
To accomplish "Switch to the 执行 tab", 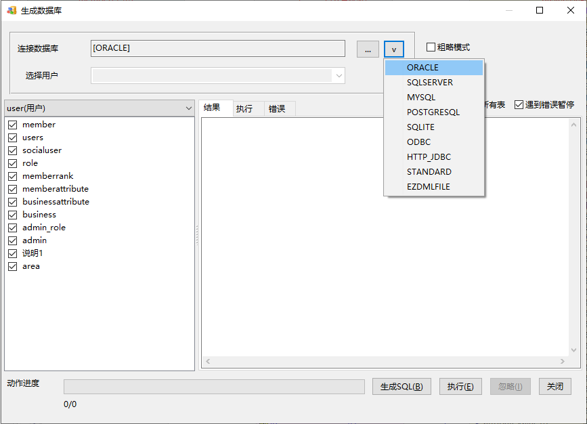I will (248, 109).
